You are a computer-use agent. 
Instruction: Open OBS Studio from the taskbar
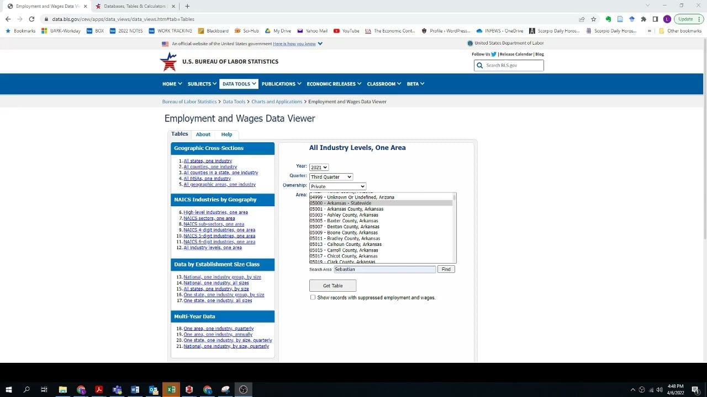coord(244,389)
